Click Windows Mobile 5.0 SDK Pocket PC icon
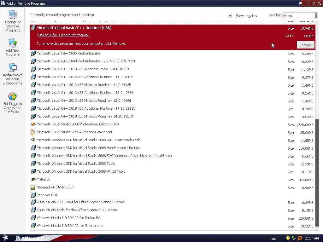This screenshot has width=323, height=242. (33, 218)
